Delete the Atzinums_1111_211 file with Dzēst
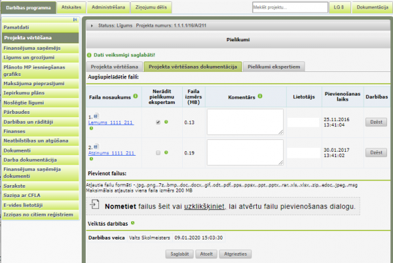Viewport: 393px width, 263px height. pos(376,152)
